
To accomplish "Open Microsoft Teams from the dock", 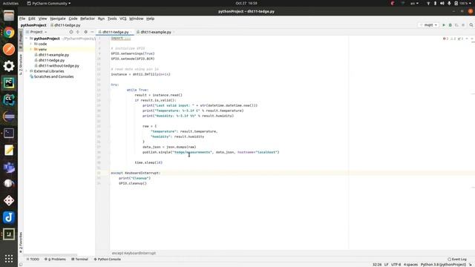I will [9, 167].
